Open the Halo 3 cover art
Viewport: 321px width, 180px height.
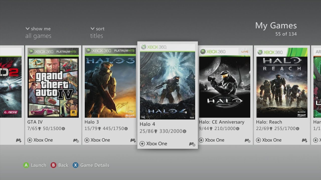click(x=110, y=83)
